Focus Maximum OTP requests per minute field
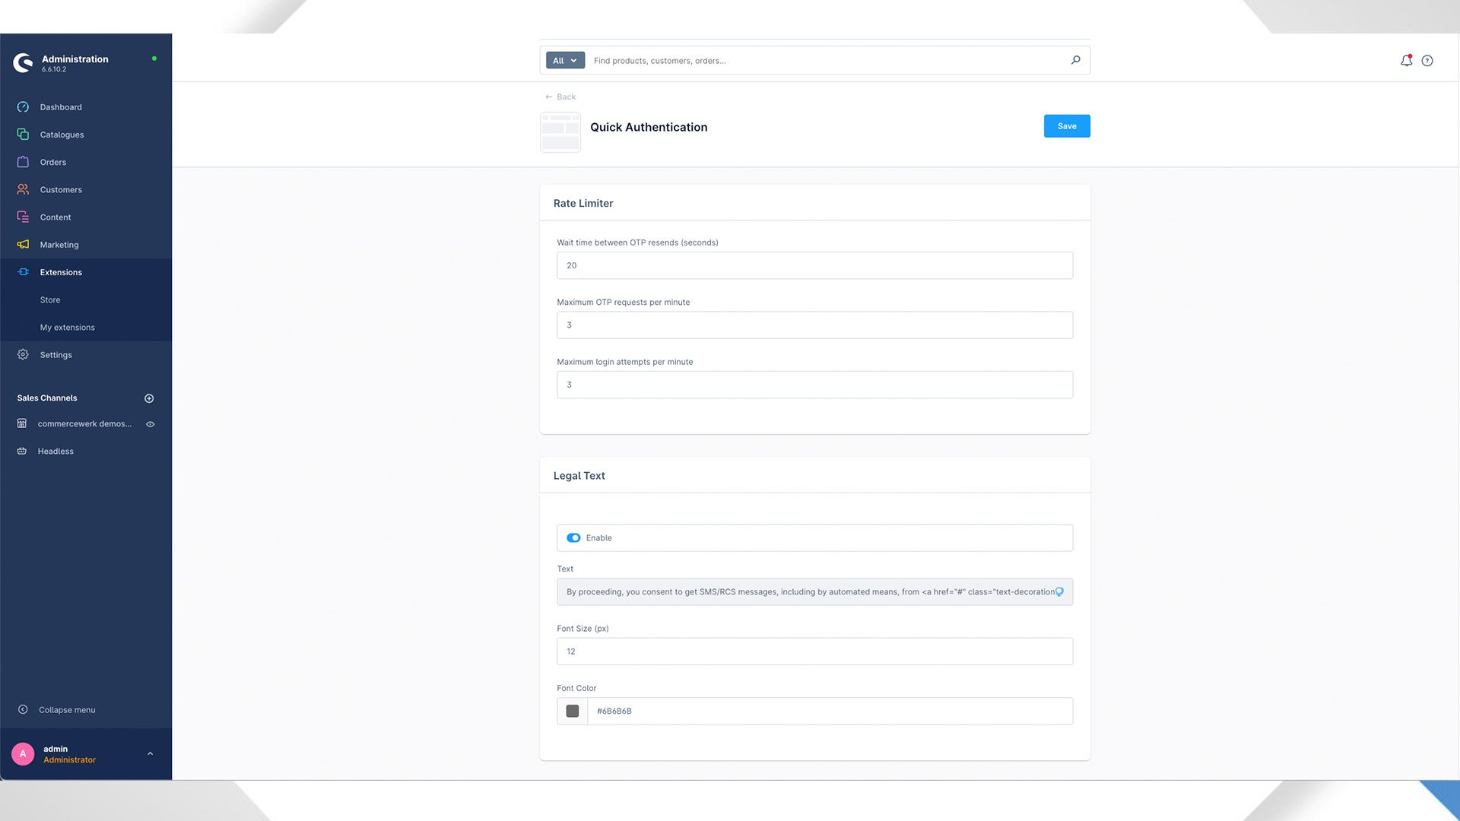 coord(814,325)
